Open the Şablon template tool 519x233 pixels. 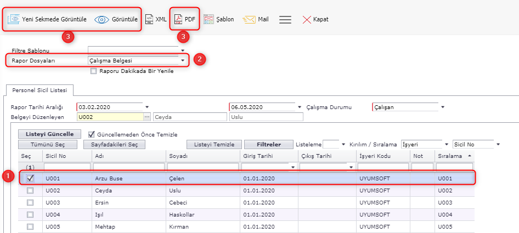208,19
